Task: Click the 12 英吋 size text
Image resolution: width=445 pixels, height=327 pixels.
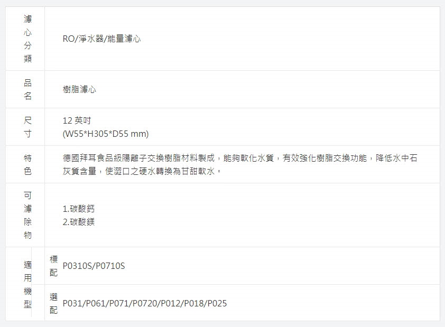Action: [77, 120]
